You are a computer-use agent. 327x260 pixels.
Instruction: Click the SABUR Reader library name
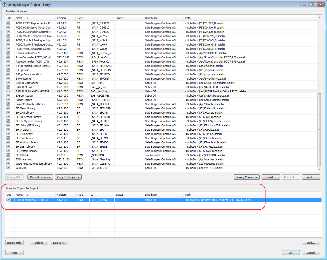(24, 96)
